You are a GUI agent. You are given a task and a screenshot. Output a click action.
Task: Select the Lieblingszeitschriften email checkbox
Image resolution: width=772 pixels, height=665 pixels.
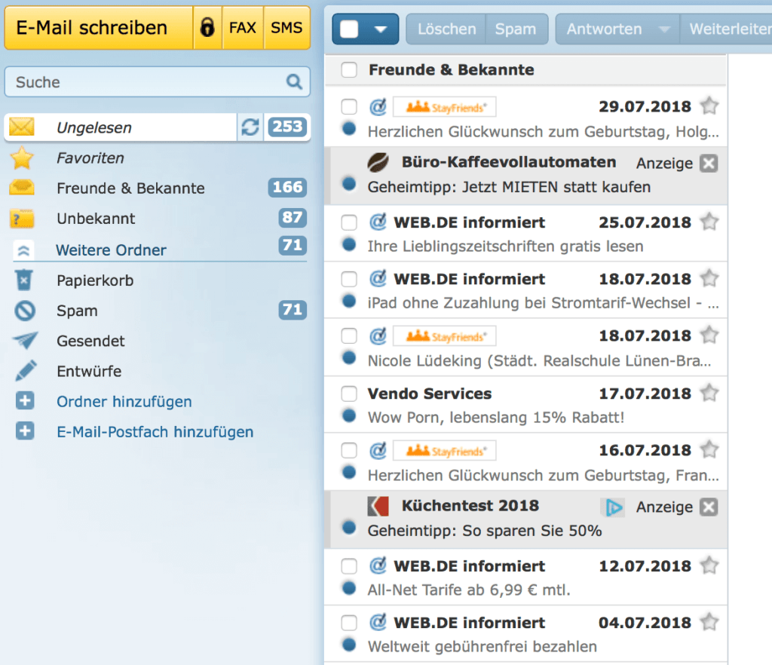349,222
